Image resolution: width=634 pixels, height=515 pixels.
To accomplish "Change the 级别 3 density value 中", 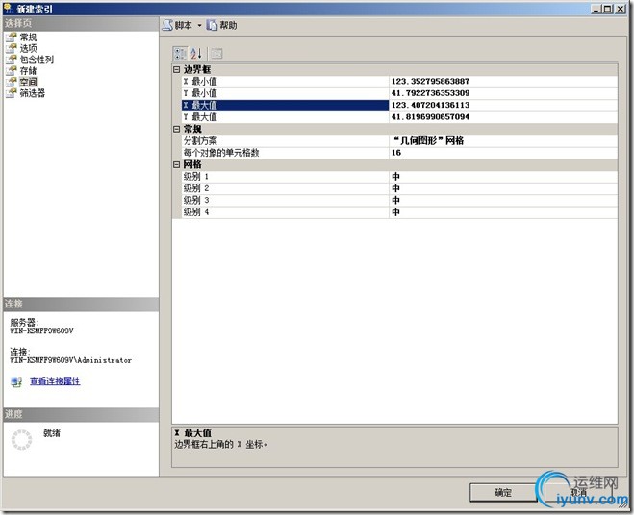I will (503, 201).
